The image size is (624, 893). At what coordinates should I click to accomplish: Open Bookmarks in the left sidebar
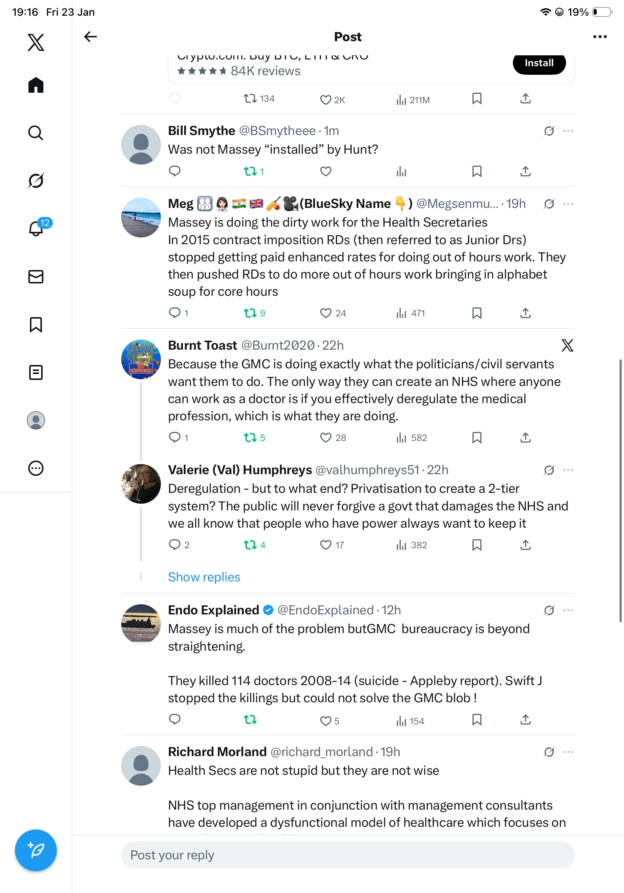[36, 325]
